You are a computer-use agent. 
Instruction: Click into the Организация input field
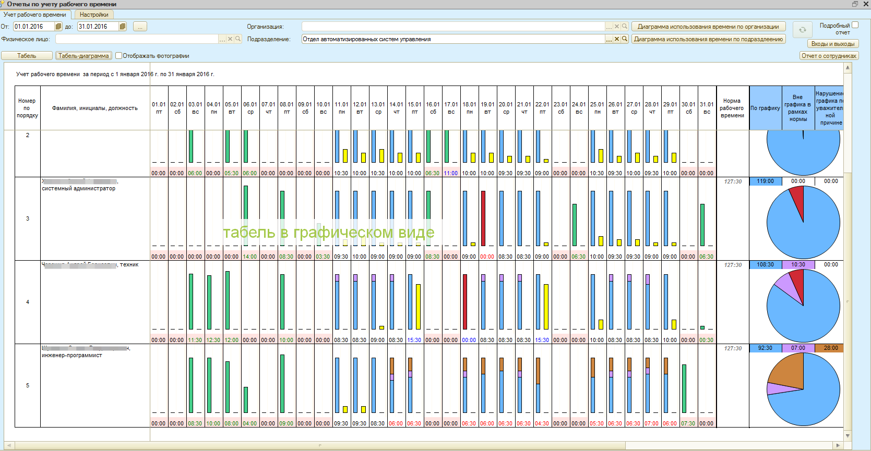(453, 27)
